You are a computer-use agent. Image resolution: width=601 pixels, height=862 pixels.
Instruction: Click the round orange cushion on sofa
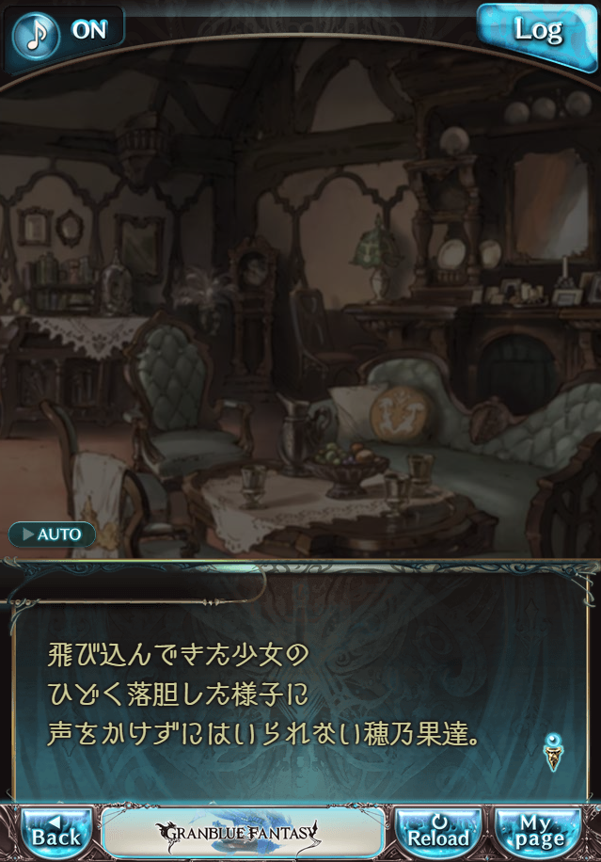point(400,413)
